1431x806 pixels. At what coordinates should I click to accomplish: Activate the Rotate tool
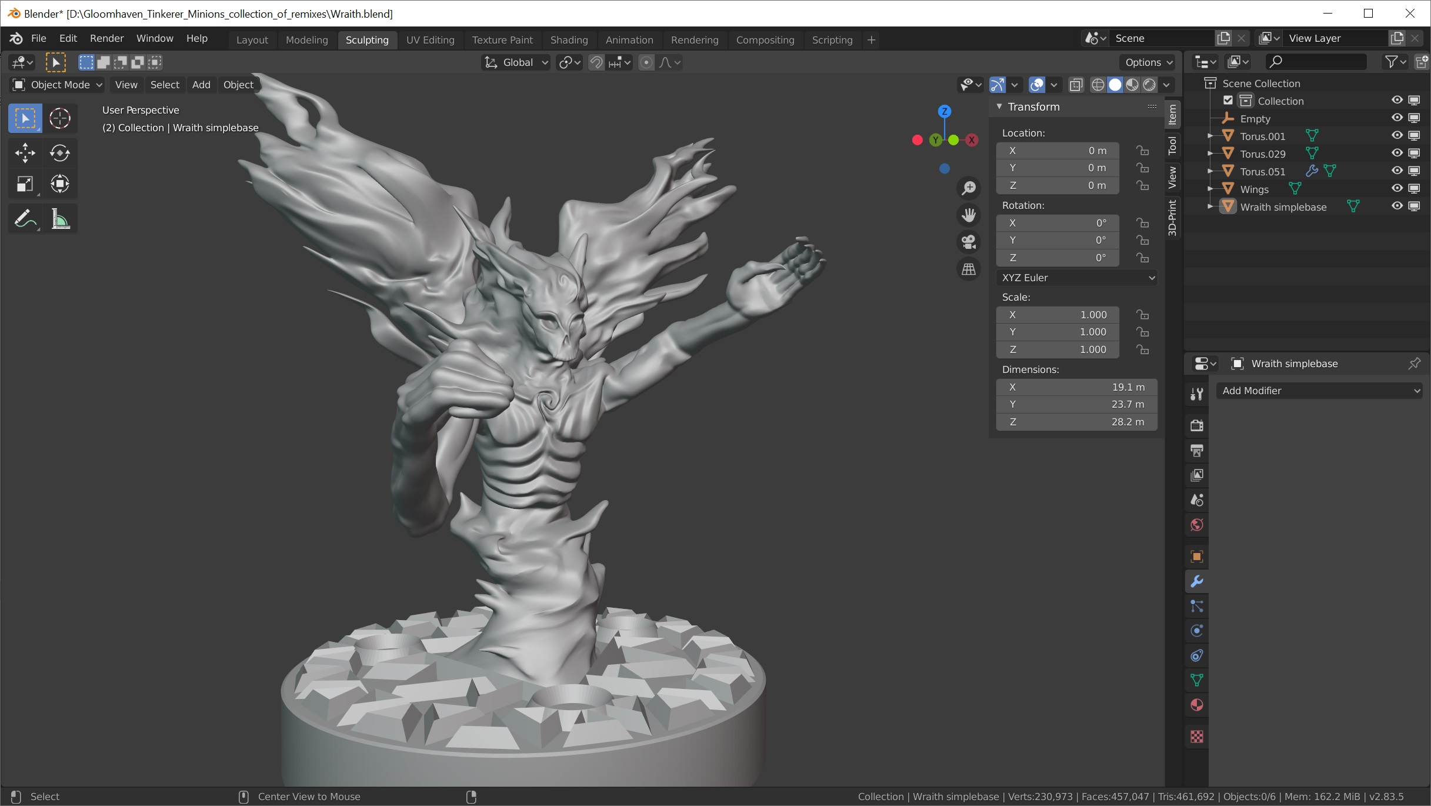(59, 153)
